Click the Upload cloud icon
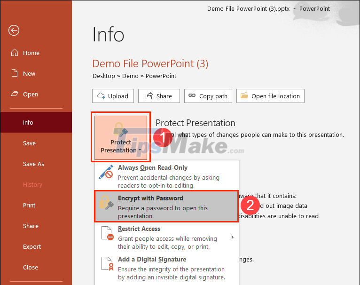The height and width of the screenshot is (285, 360). click(x=101, y=95)
